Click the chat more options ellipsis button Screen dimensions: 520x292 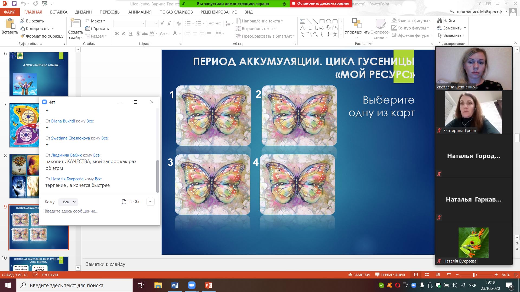tap(151, 202)
